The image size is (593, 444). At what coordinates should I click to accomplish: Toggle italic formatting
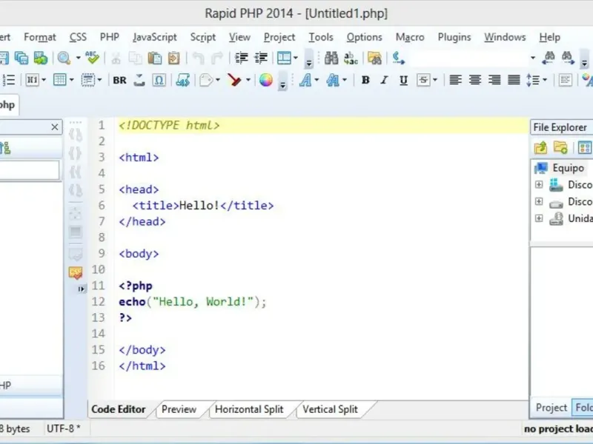(x=385, y=80)
